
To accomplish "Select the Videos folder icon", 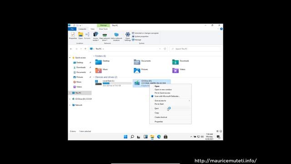I will [176, 71].
